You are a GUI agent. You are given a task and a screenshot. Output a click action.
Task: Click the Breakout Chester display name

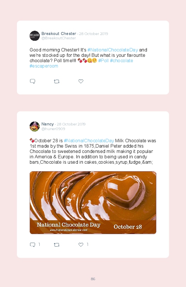tap(59, 34)
